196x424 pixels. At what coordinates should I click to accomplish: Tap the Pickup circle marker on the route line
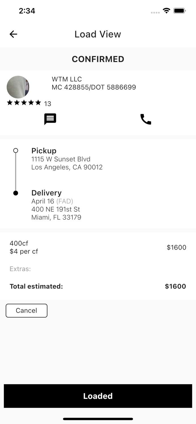[16, 150]
